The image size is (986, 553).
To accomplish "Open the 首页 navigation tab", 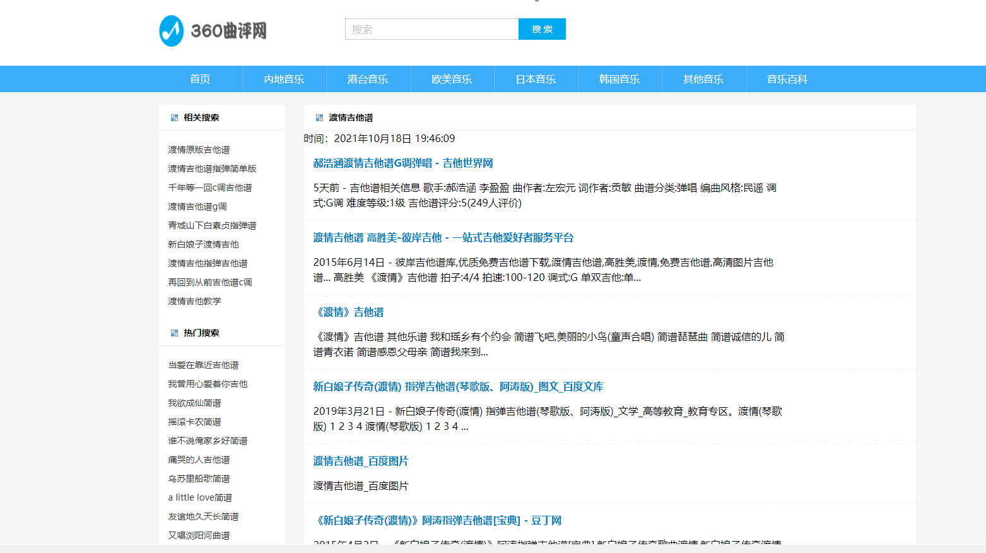I will [x=200, y=79].
